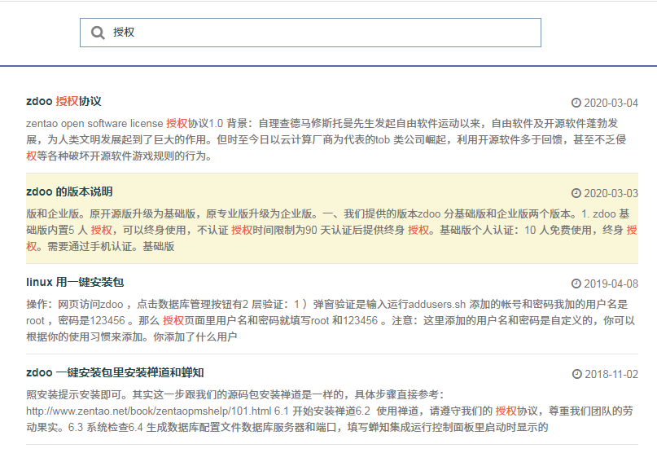Click the clock icon beside 2020-03-04
Screen dimensions: 657x453
pyautogui.click(x=576, y=103)
